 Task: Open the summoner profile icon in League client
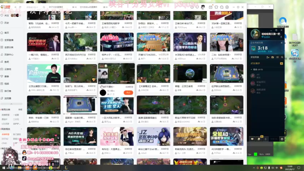(x=255, y=34)
